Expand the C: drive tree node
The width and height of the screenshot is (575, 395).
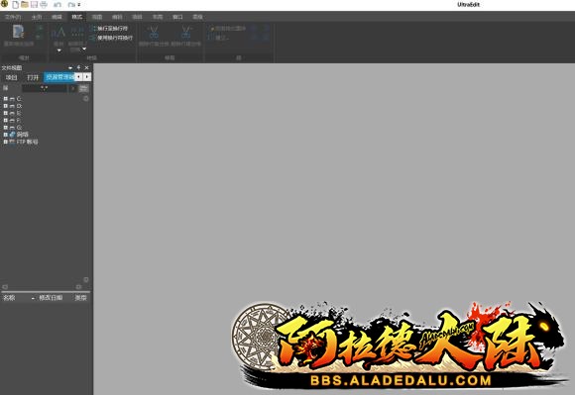pos(6,98)
